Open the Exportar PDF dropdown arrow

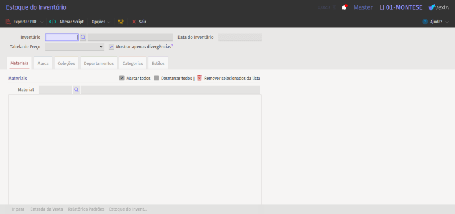pyautogui.click(x=42, y=22)
